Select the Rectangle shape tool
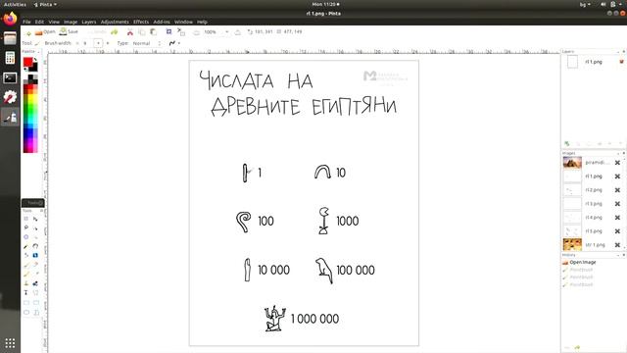Screen dimensions: 627x353 pyautogui.click(x=26, y=303)
